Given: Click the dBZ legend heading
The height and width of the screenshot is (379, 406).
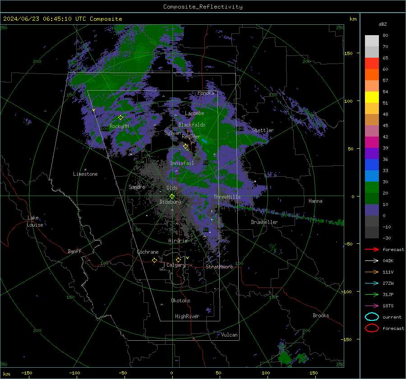Looking at the screenshot, I should click(x=383, y=24).
